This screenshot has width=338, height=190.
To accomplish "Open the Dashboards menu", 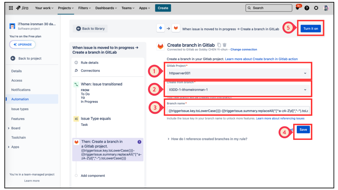I will (x=106, y=8).
